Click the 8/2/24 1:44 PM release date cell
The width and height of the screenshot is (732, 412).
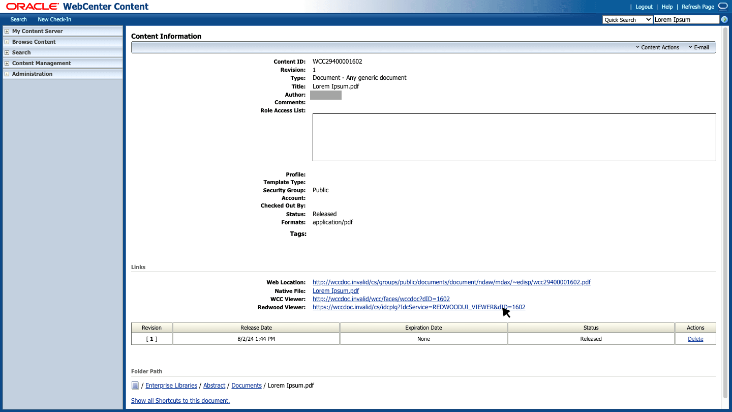click(x=256, y=339)
